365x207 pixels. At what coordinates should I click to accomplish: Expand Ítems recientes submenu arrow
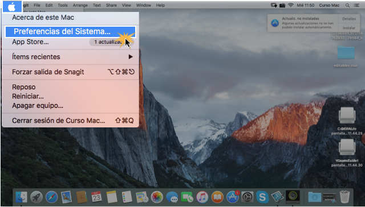(x=131, y=57)
